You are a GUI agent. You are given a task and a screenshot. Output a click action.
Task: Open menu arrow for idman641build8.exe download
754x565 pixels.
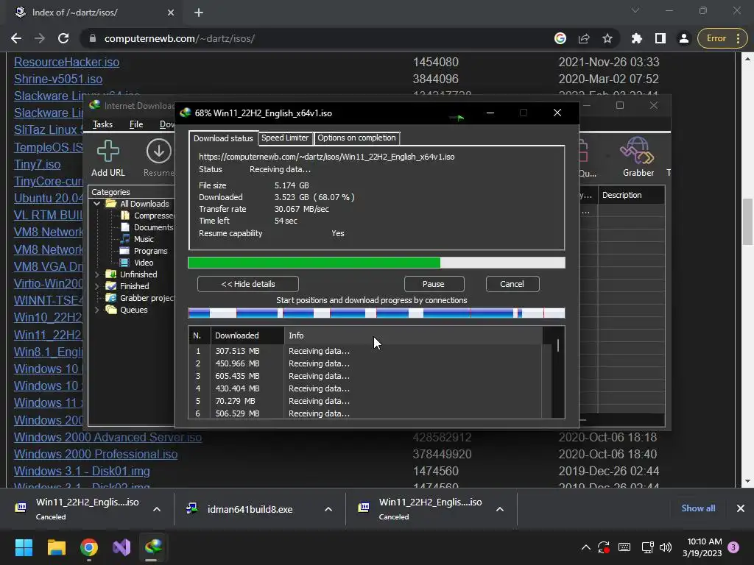pyautogui.click(x=328, y=509)
